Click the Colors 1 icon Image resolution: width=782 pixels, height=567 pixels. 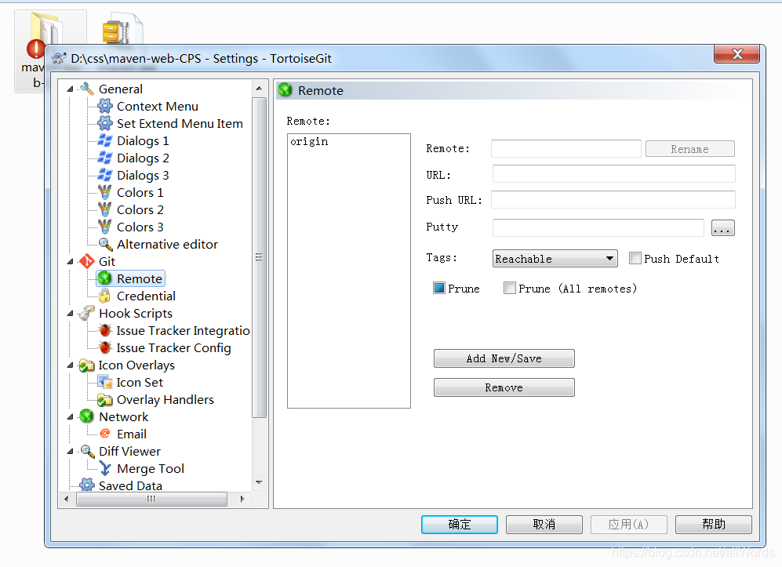105,192
